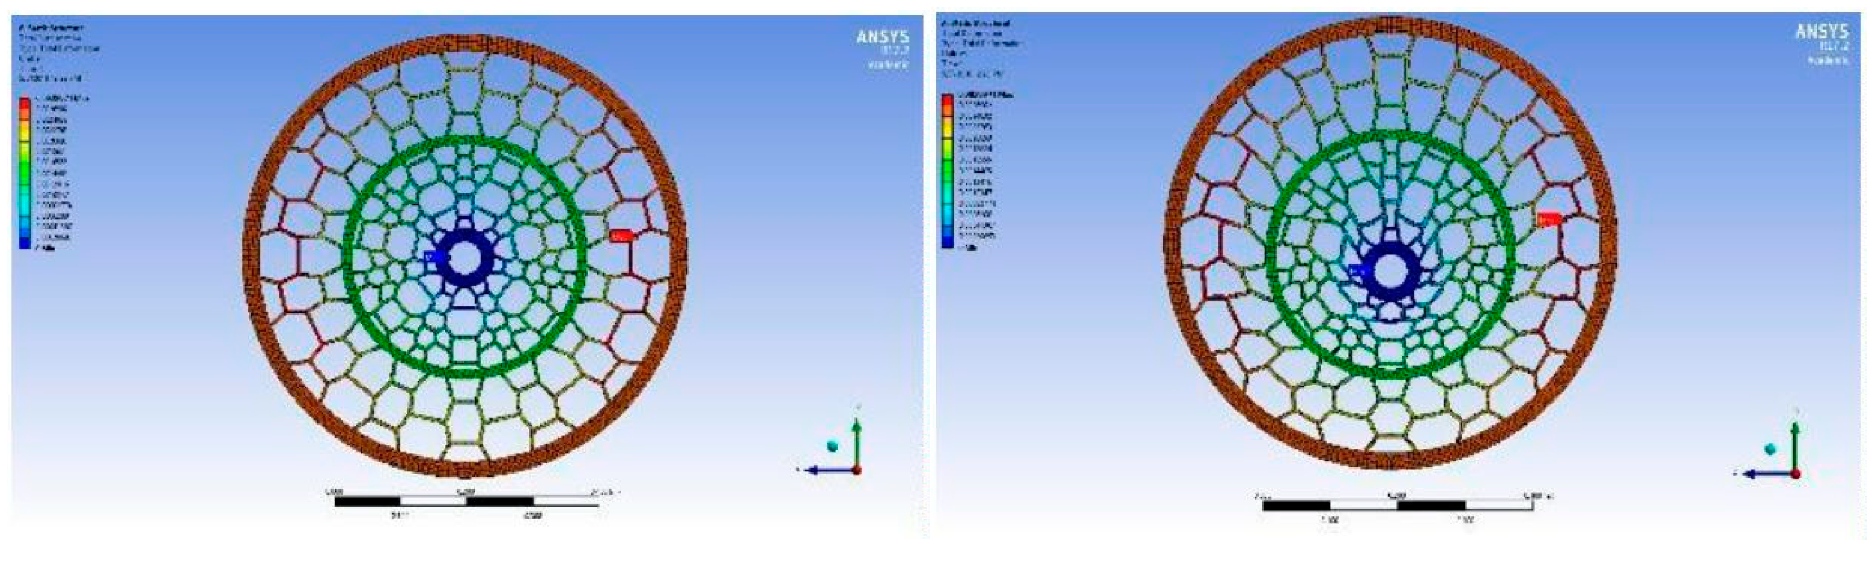Image resolution: width=1872 pixels, height=561 pixels.
Task: Click red top band of right legend
Action: click(948, 99)
